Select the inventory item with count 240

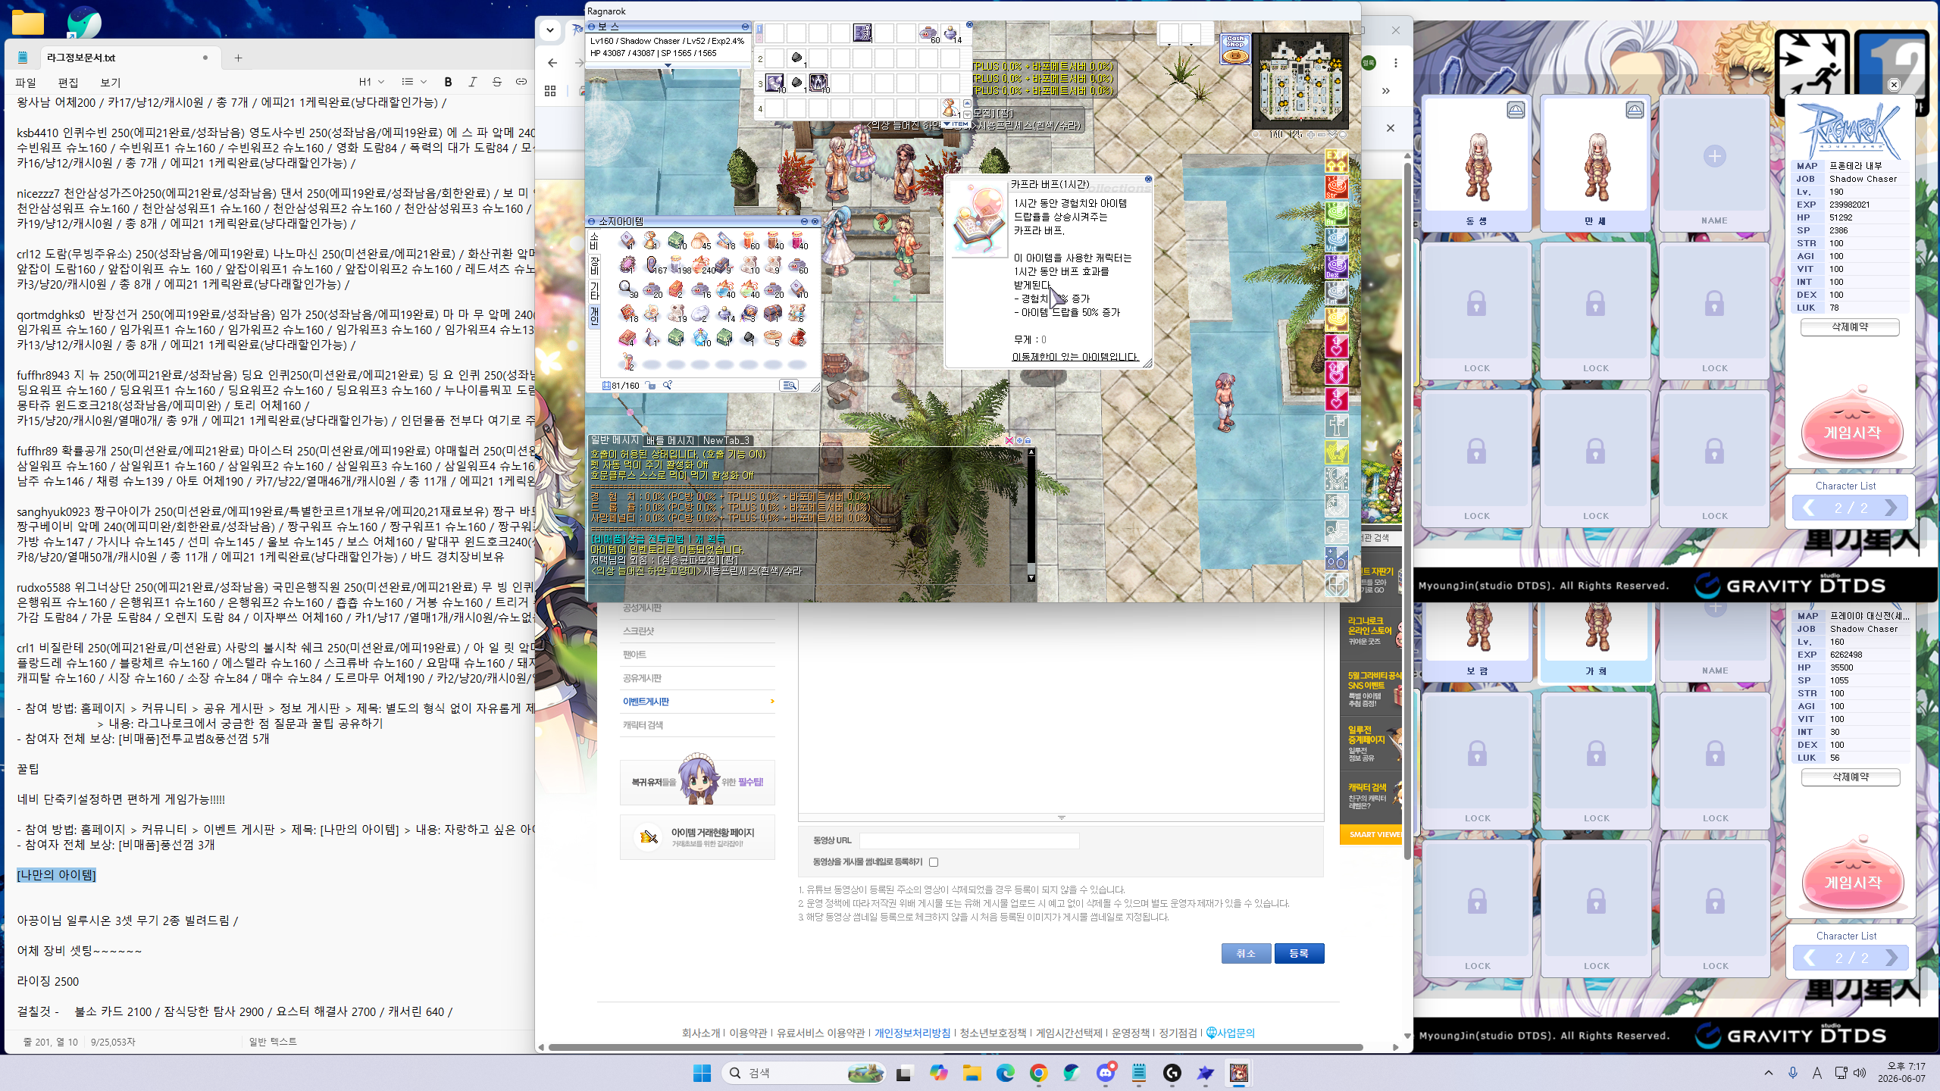tap(700, 264)
